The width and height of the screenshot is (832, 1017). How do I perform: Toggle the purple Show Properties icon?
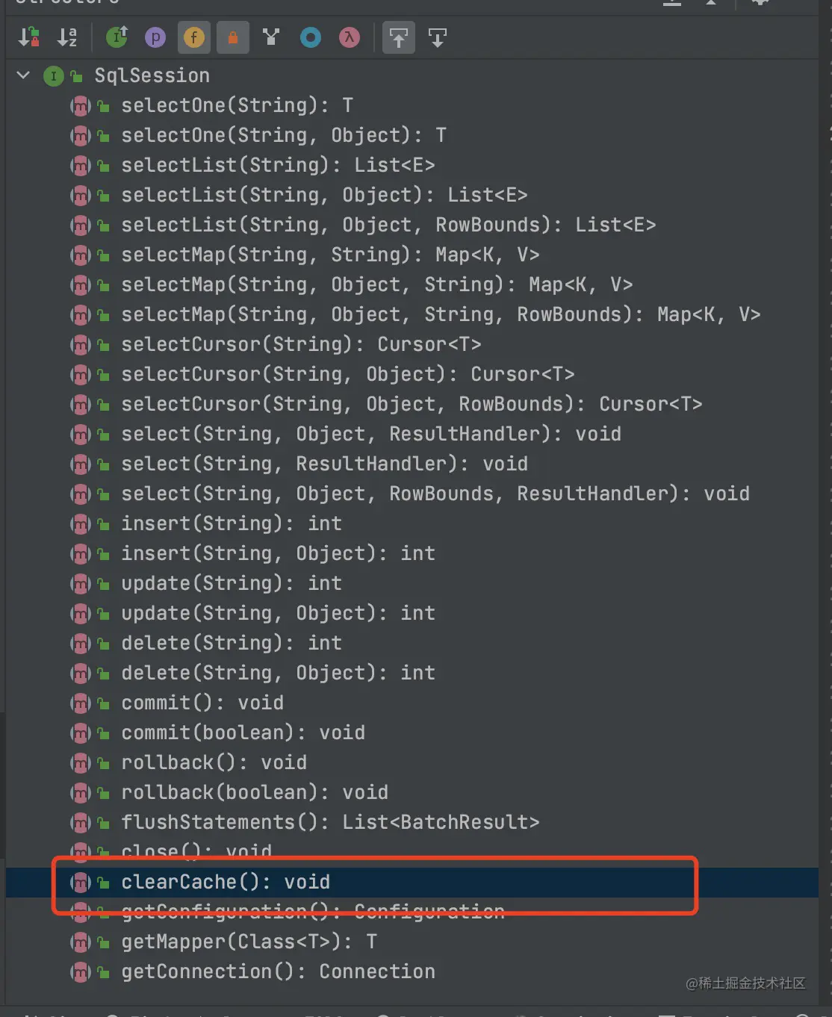[155, 37]
